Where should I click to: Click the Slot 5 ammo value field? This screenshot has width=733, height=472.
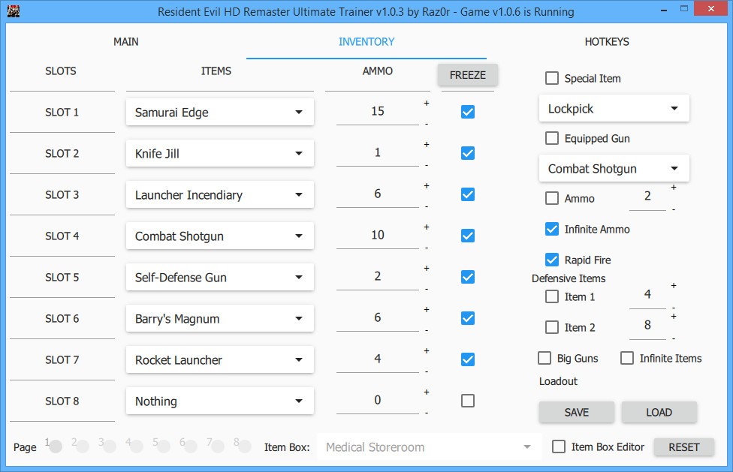point(377,276)
